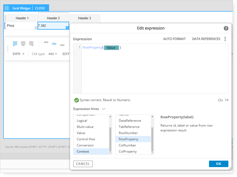Select the Value token in the expression
The width and height of the screenshot is (237, 177).
point(111,48)
